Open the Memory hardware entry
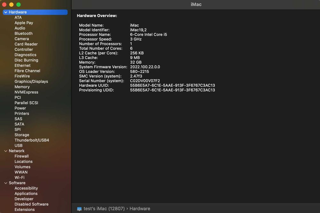320x213 pixels. click(22, 87)
